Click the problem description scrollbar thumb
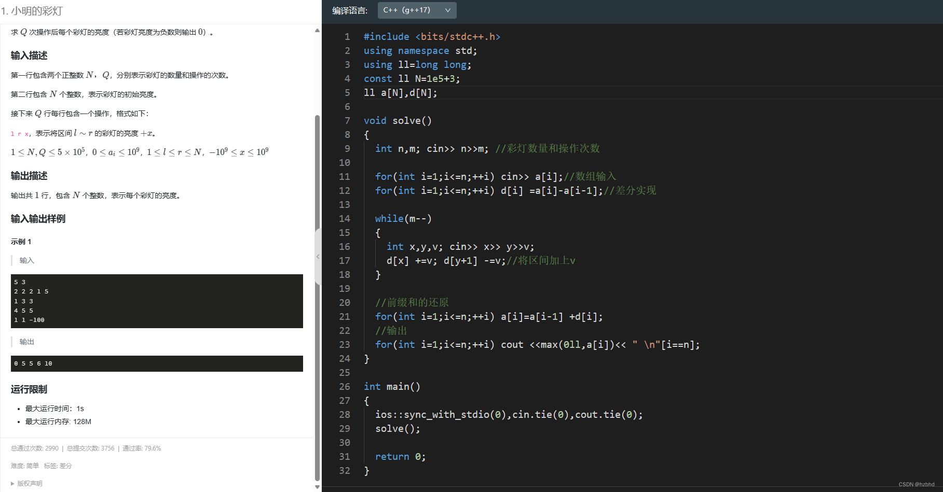The width and height of the screenshot is (943, 492). tap(317, 298)
